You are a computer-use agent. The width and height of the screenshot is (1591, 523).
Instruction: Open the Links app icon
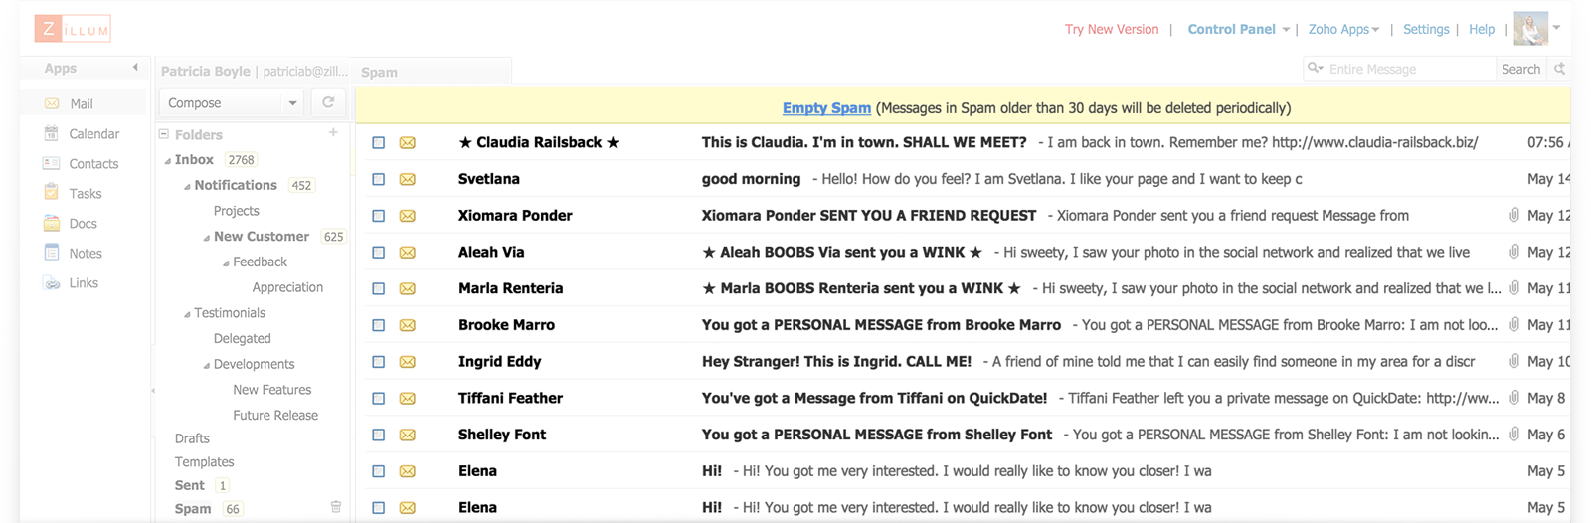click(x=52, y=283)
